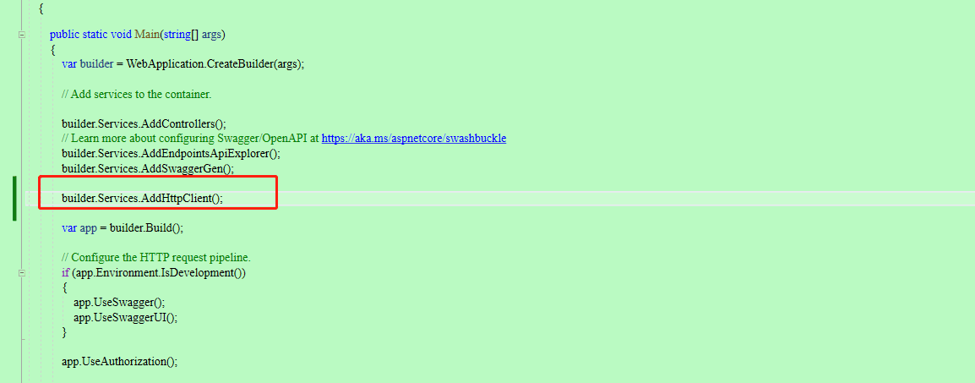Click the 'public static void' keywords

tap(90, 35)
